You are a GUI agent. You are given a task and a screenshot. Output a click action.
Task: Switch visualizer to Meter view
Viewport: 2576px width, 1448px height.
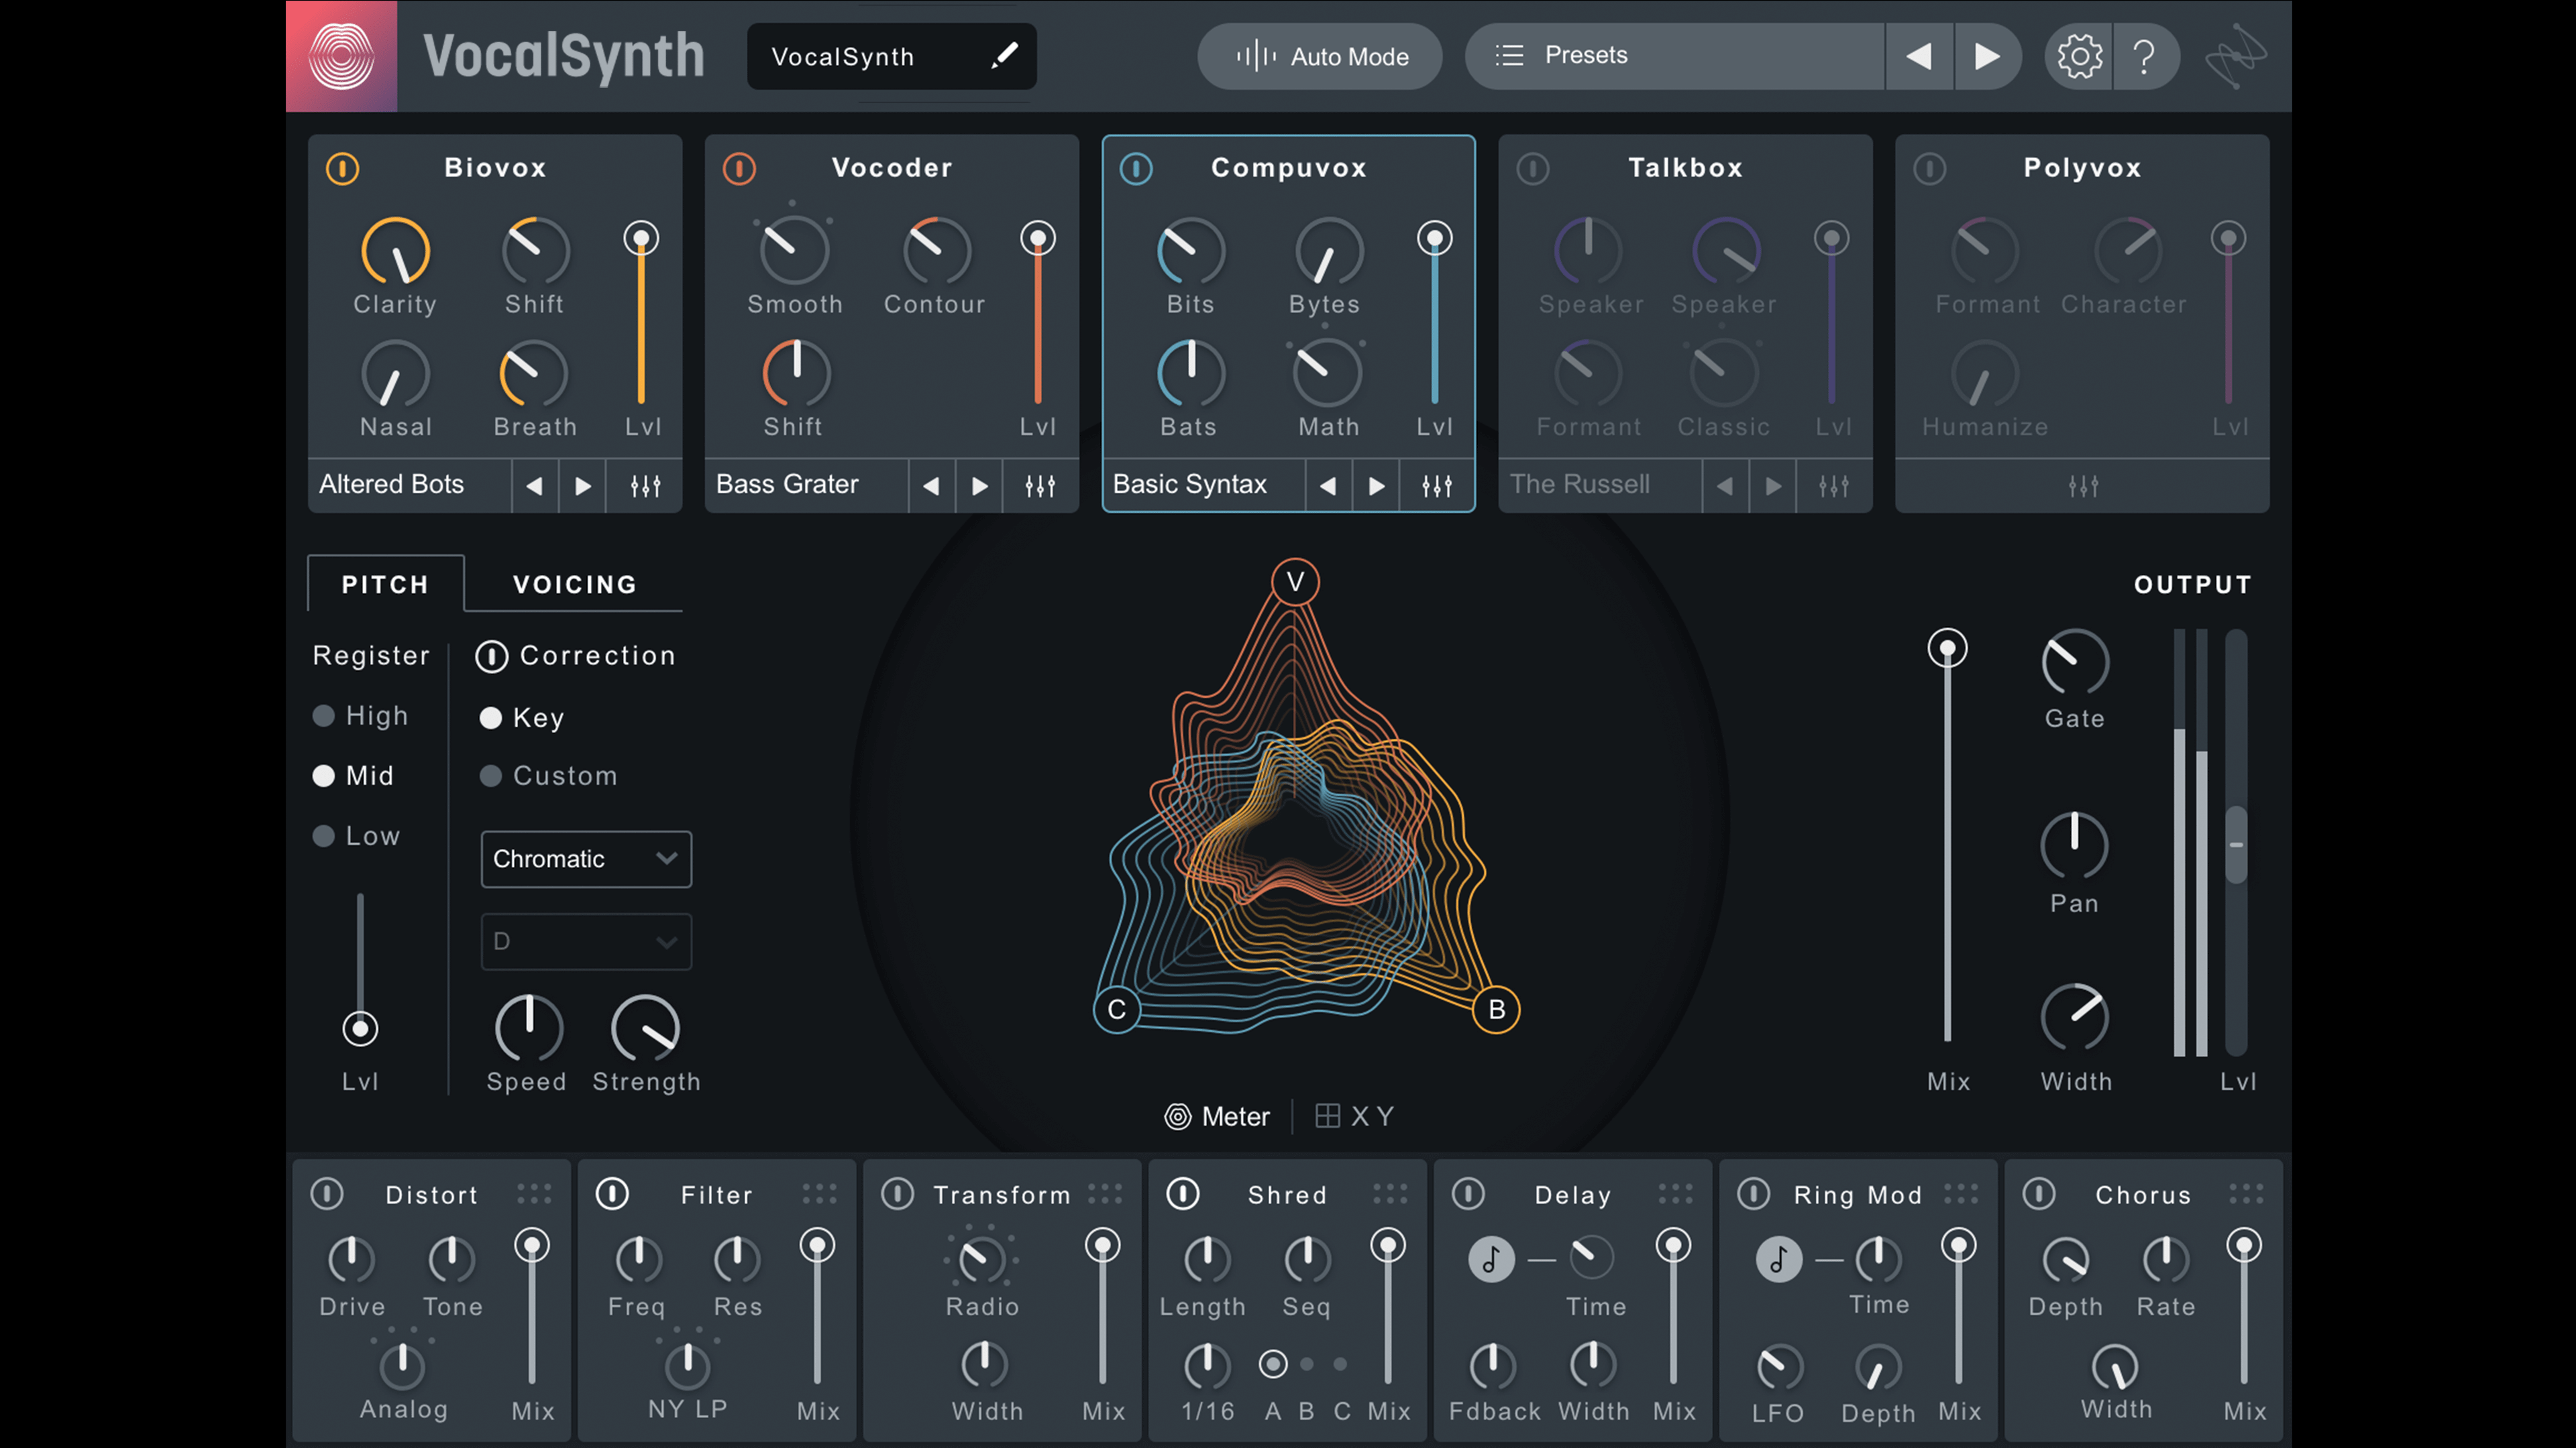coord(1217,1116)
